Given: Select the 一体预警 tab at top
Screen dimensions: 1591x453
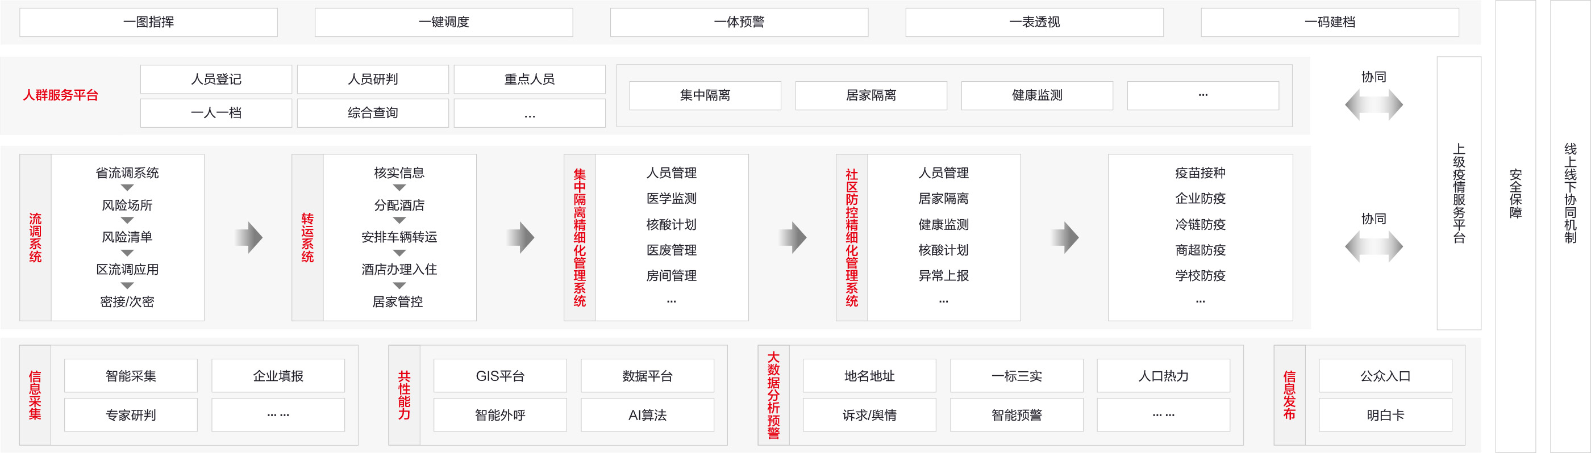Looking at the screenshot, I should tap(739, 22).
